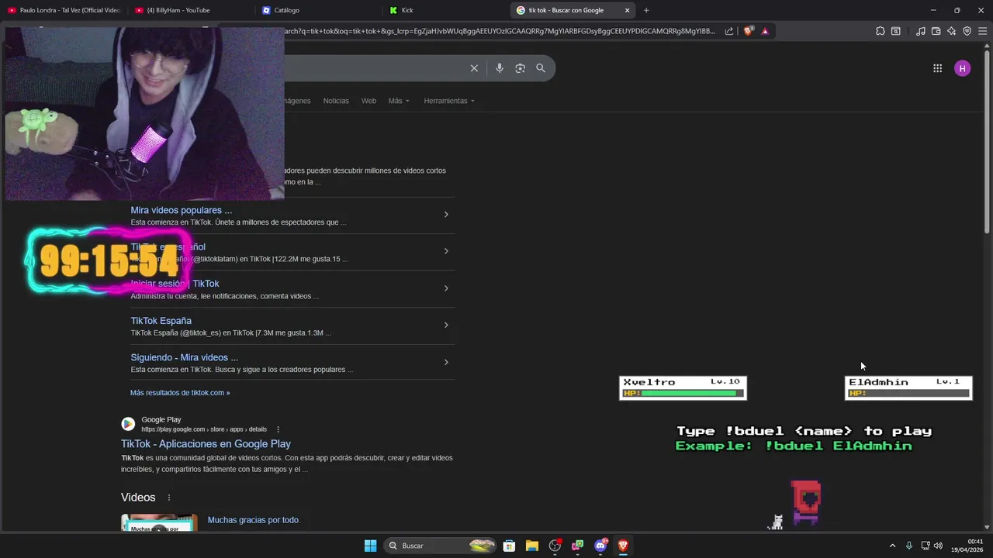The height and width of the screenshot is (558, 993).
Task: Open Más resultados de tiktok.com link
Action: click(180, 393)
